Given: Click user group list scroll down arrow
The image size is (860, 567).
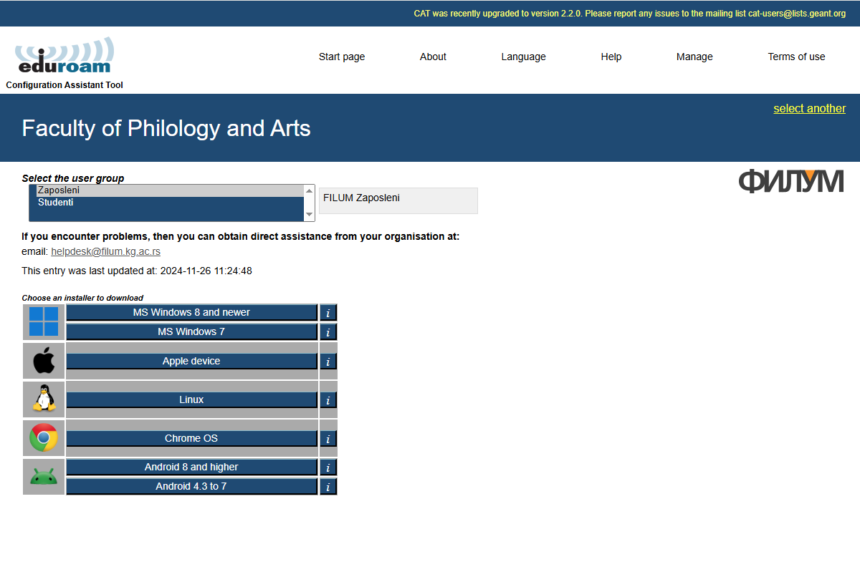Looking at the screenshot, I should click(x=310, y=215).
